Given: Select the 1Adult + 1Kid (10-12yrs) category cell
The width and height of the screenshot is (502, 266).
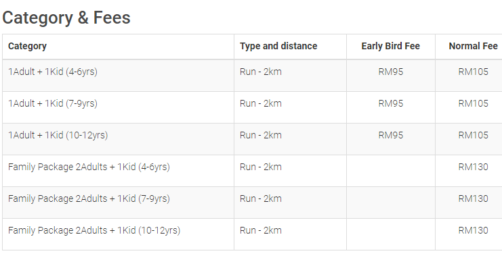Looking at the screenshot, I should [58, 135].
